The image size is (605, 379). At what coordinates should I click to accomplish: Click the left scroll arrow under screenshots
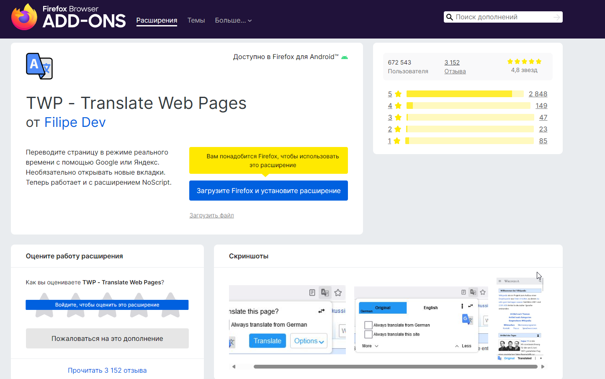pos(234,366)
